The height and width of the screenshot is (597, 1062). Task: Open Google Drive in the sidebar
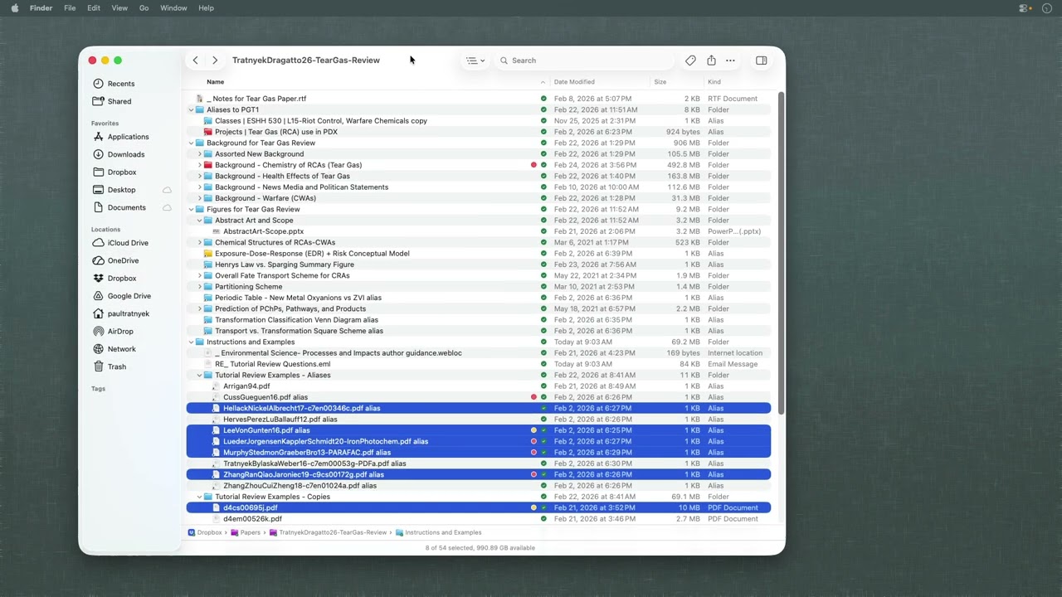pyautogui.click(x=129, y=296)
